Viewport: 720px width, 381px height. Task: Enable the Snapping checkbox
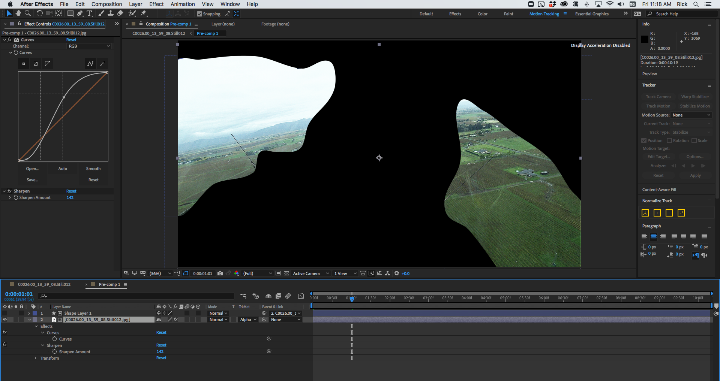coord(199,14)
